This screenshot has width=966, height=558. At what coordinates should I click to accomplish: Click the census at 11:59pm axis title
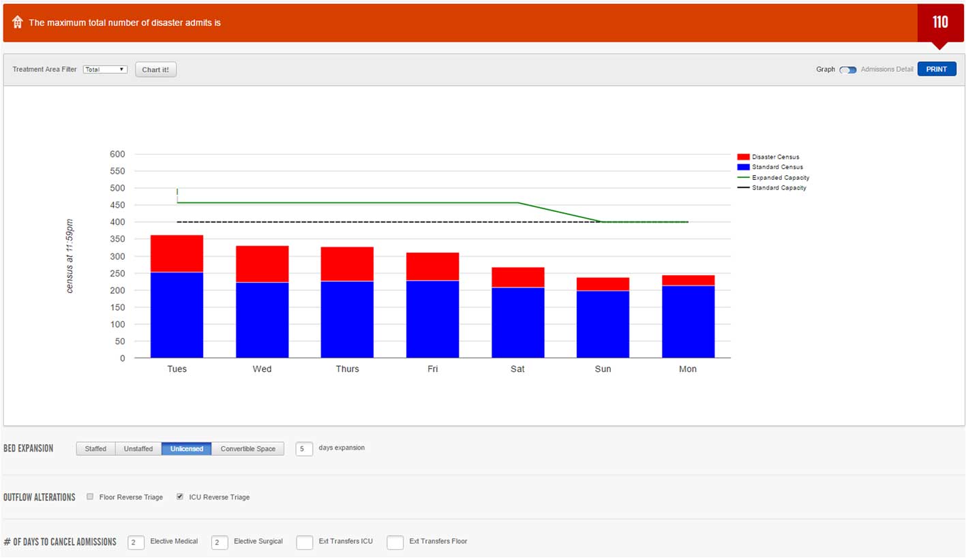click(x=70, y=256)
